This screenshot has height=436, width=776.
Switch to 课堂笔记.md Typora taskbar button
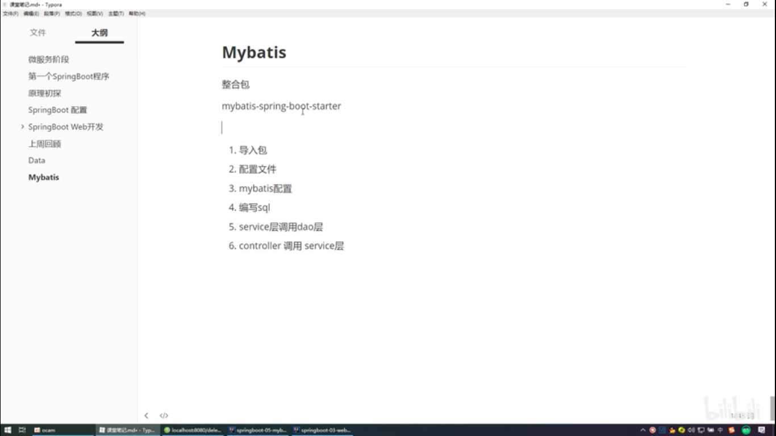click(x=128, y=430)
